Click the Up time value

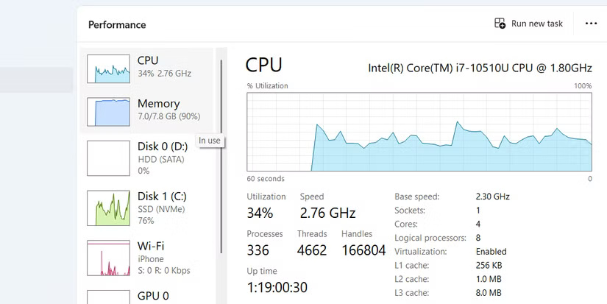(x=277, y=287)
